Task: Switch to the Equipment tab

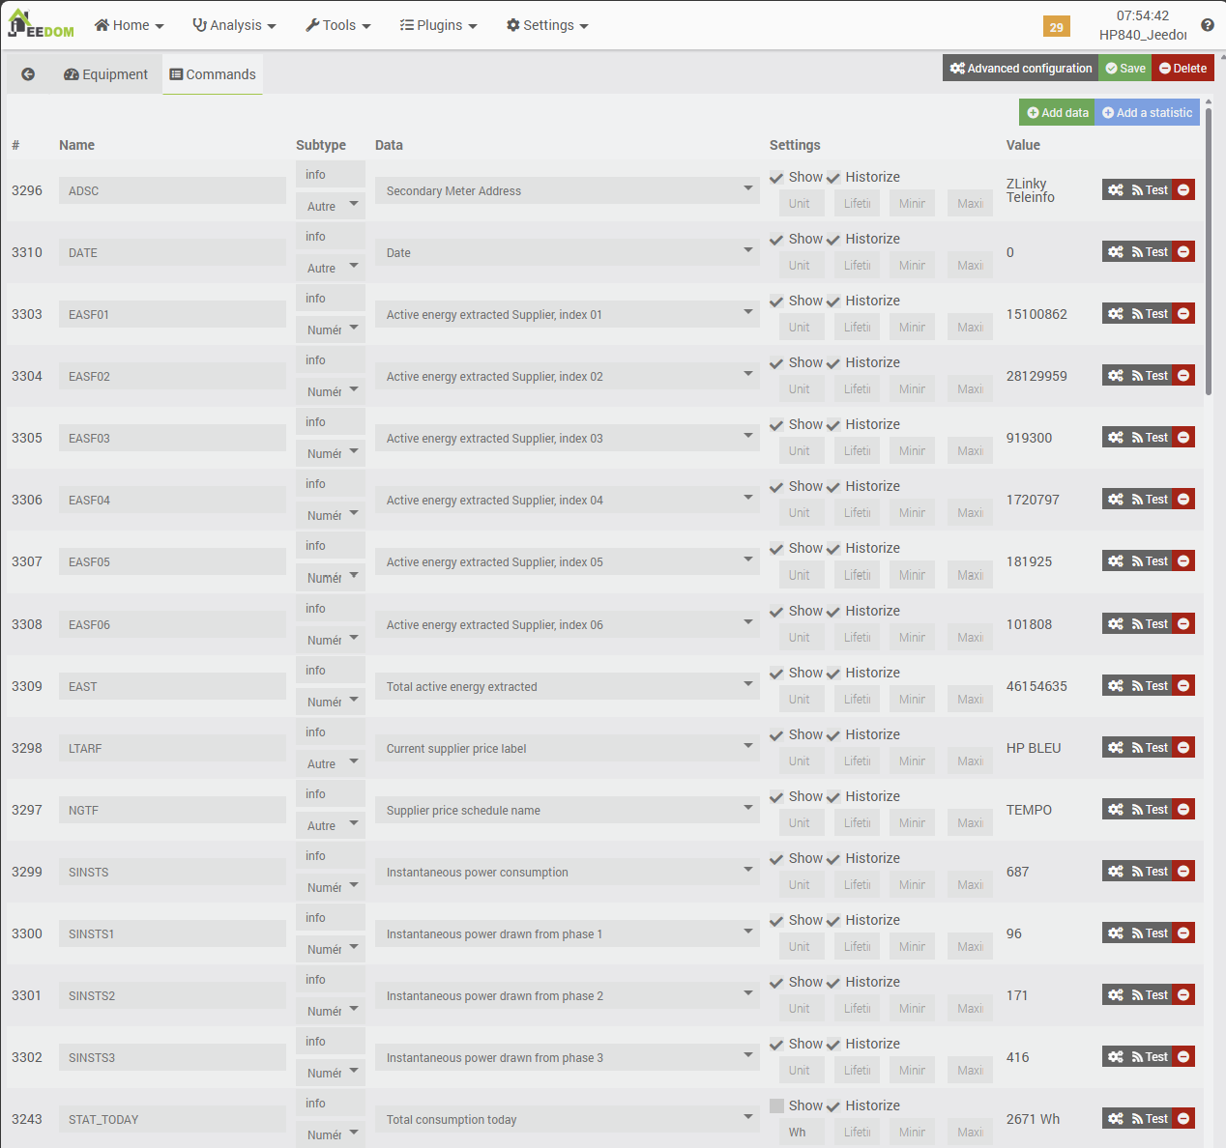Action: tap(105, 74)
